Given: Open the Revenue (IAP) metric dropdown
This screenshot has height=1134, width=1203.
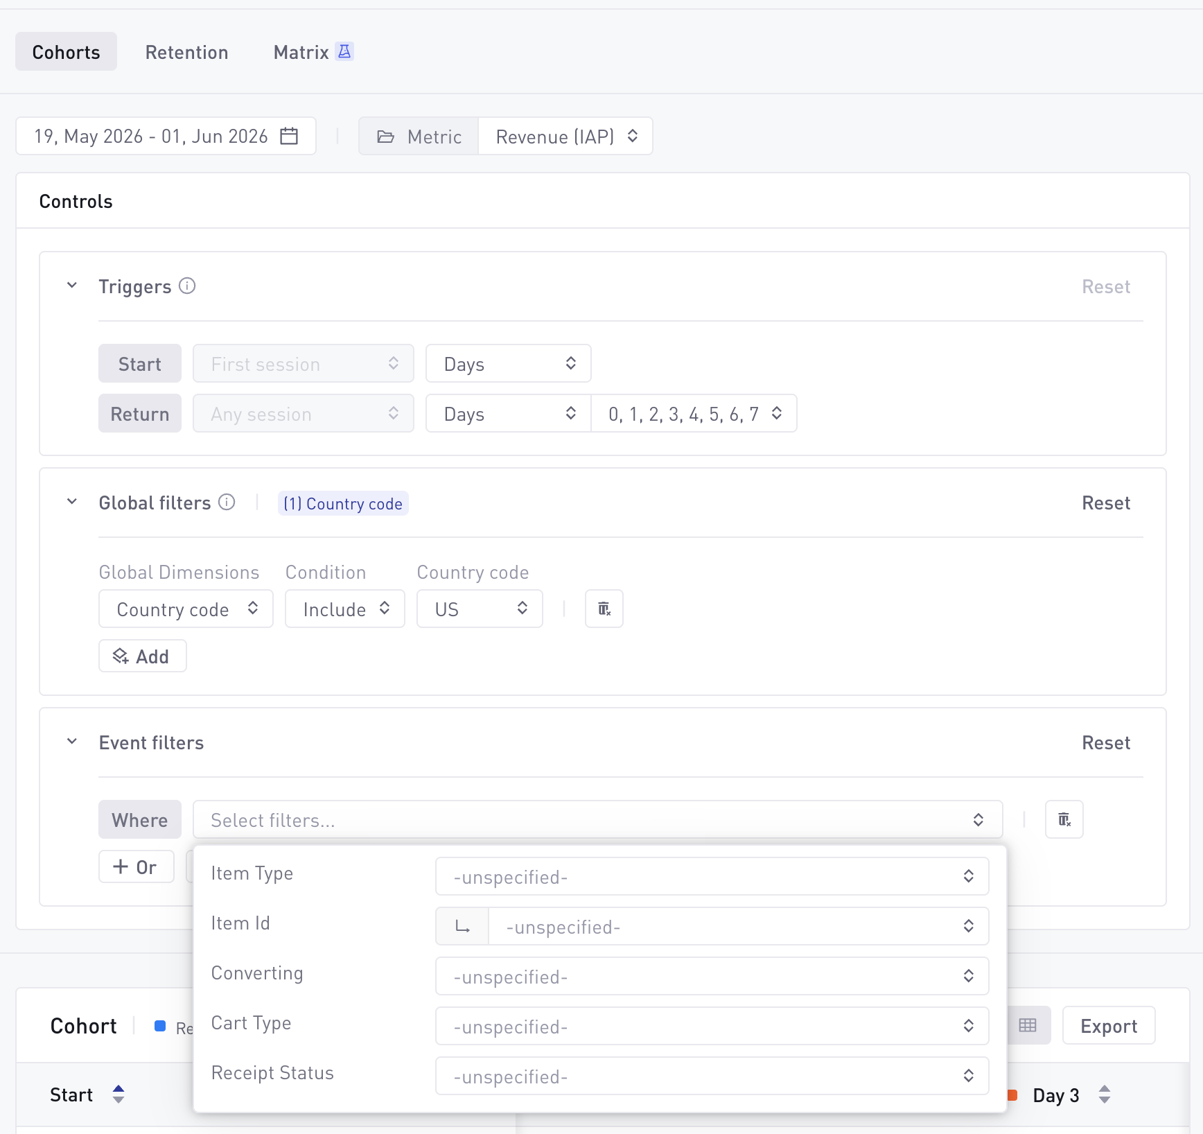Looking at the screenshot, I should coord(565,136).
